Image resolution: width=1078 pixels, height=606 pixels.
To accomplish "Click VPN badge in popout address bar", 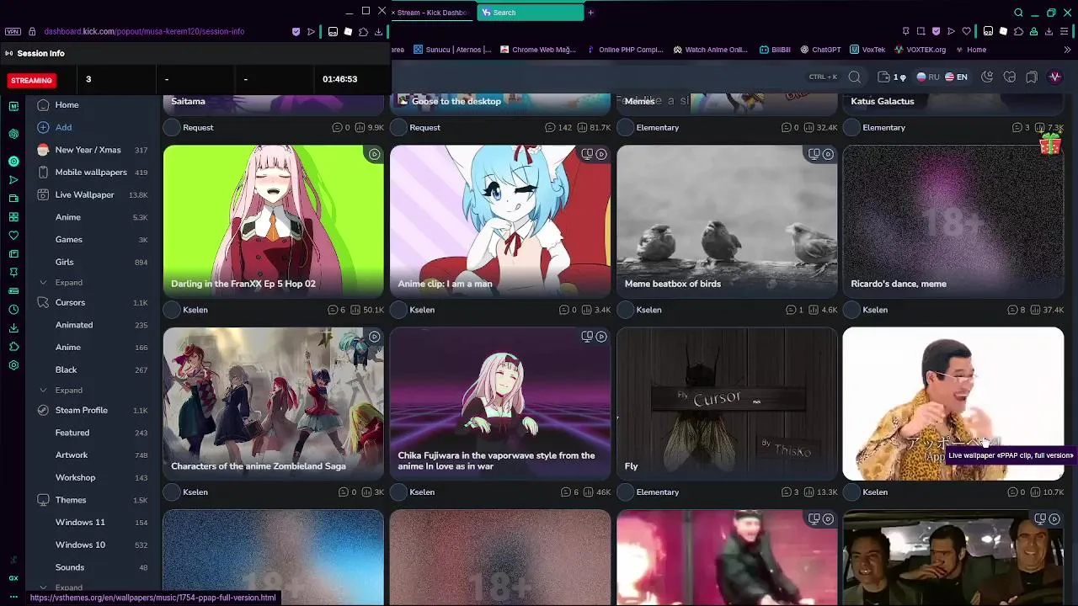I will click(13, 32).
